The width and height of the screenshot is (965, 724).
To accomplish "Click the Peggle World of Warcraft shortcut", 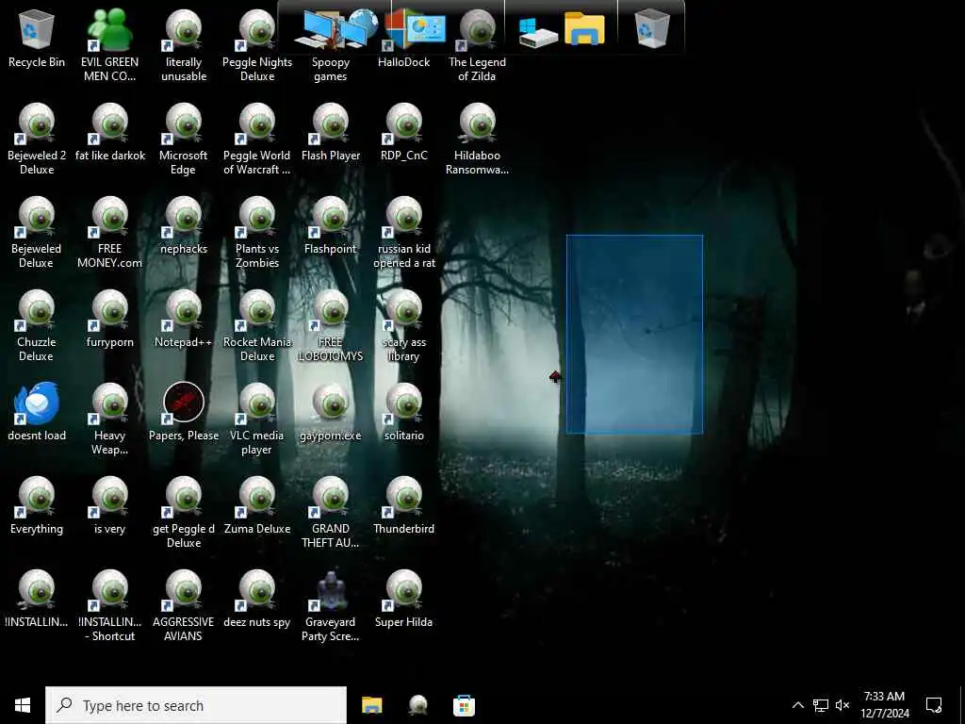I will point(257,139).
